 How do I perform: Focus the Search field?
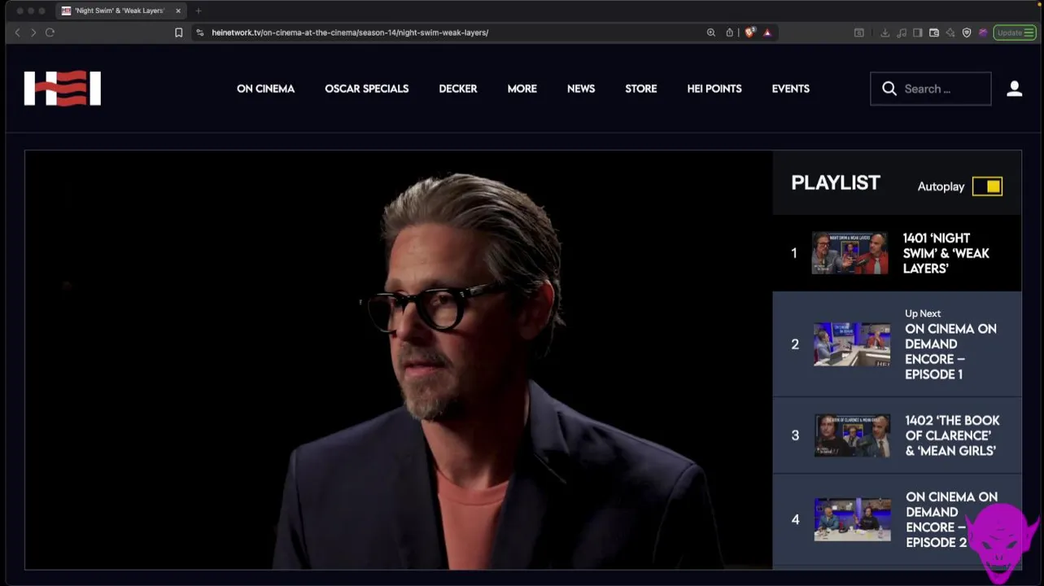[x=931, y=89]
